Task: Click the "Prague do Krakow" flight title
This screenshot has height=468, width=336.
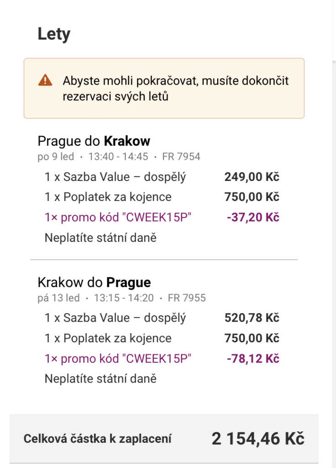Action: [94, 141]
